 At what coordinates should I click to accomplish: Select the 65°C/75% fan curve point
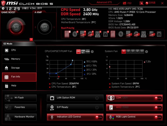[71, 64]
